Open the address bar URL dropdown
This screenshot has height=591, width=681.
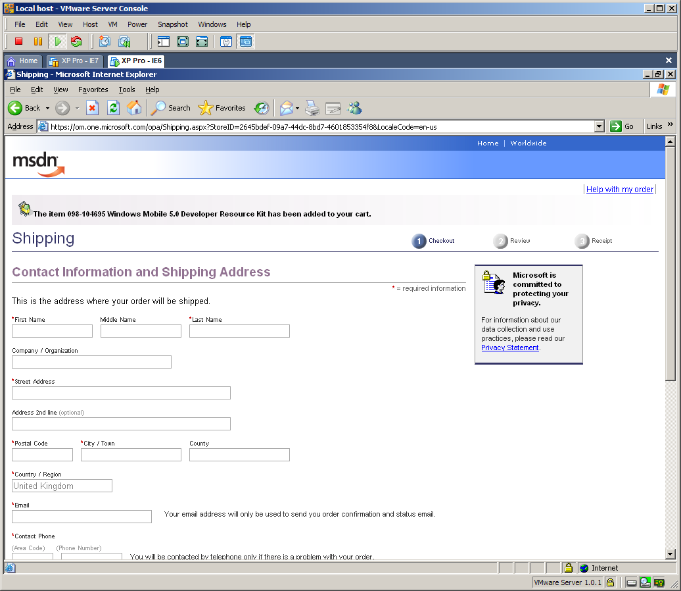[x=599, y=126]
